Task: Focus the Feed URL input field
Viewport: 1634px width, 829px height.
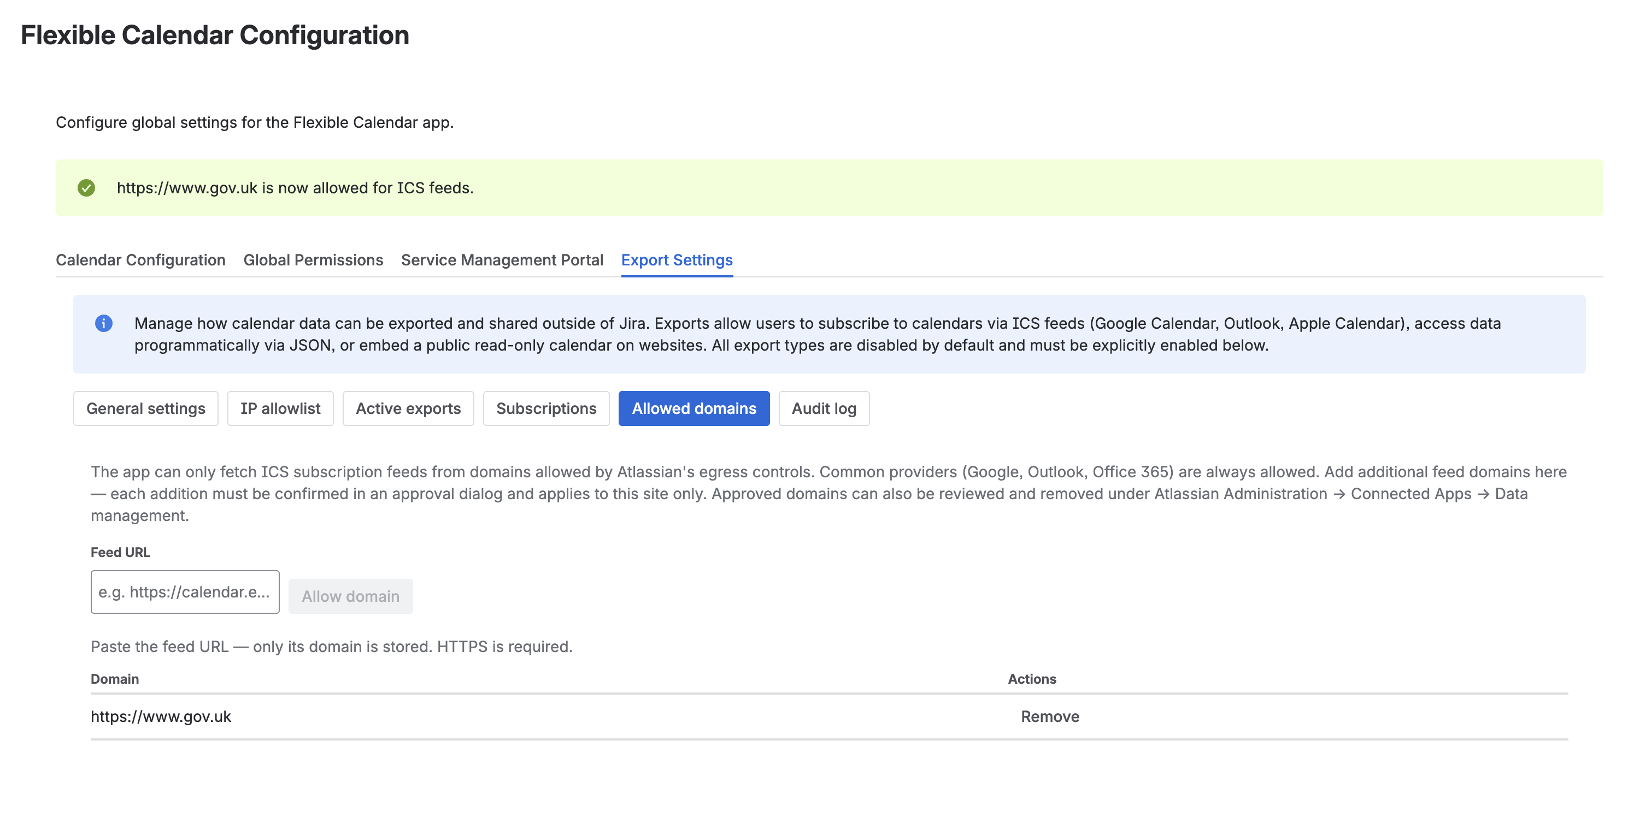Action: click(185, 592)
